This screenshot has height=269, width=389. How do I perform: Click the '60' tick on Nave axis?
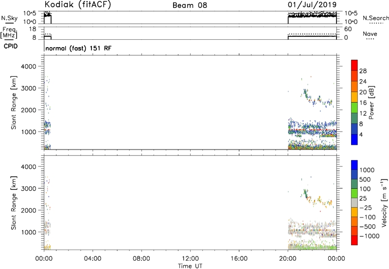click(x=348, y=29)
